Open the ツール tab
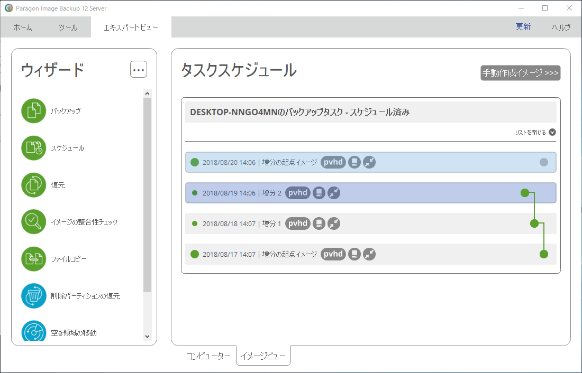Image resolution: width=582 pixels, height=373 pixels. [68, 27]
